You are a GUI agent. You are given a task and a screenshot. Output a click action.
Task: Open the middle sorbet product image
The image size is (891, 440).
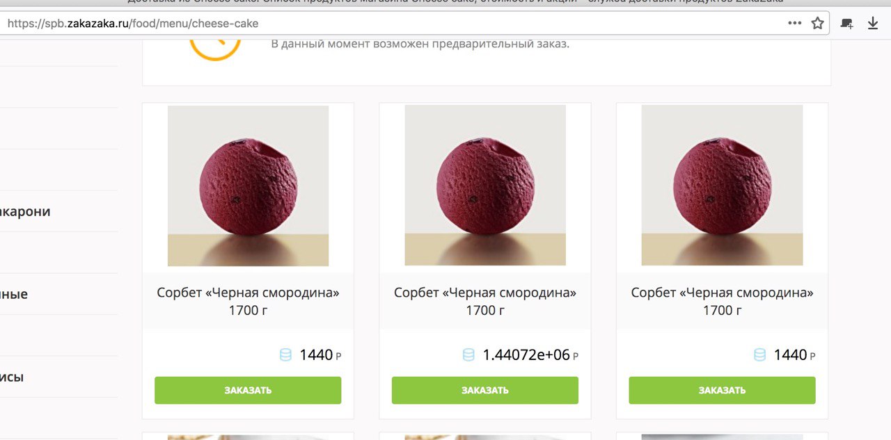(x=485, y=186)
